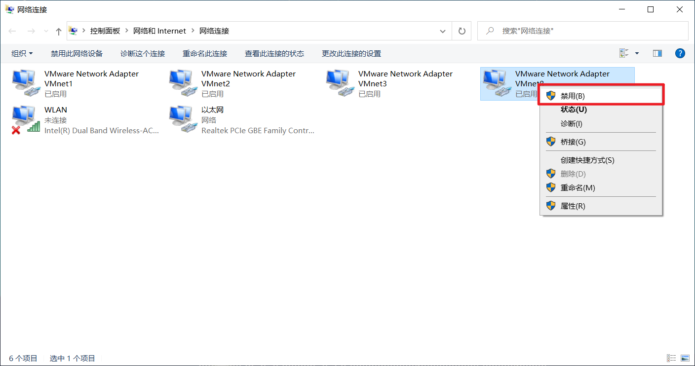Click the VMware Network Adapter VMnet1 label
Image resolution: width=695 pixels, height=366 pixels.
tap(91, 78)
